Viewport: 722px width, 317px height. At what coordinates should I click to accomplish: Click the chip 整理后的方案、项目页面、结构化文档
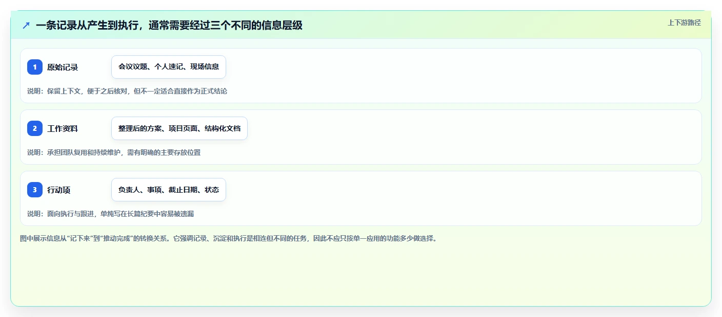pos(179,128)
